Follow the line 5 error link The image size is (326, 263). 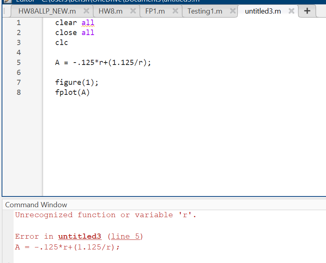pos(125,236)
